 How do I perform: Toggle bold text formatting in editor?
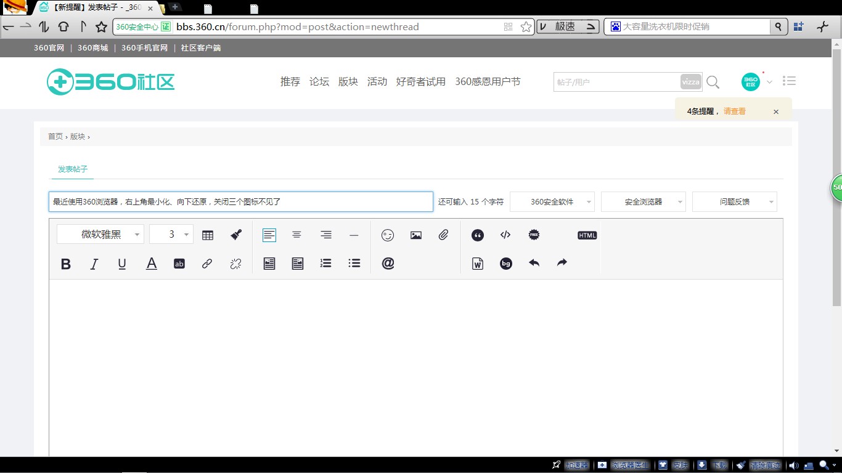tap(66, 264)
